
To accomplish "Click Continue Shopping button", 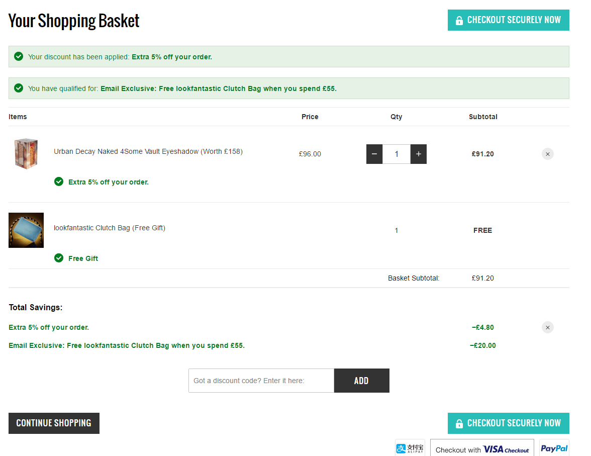I will (x=54, y=423).
